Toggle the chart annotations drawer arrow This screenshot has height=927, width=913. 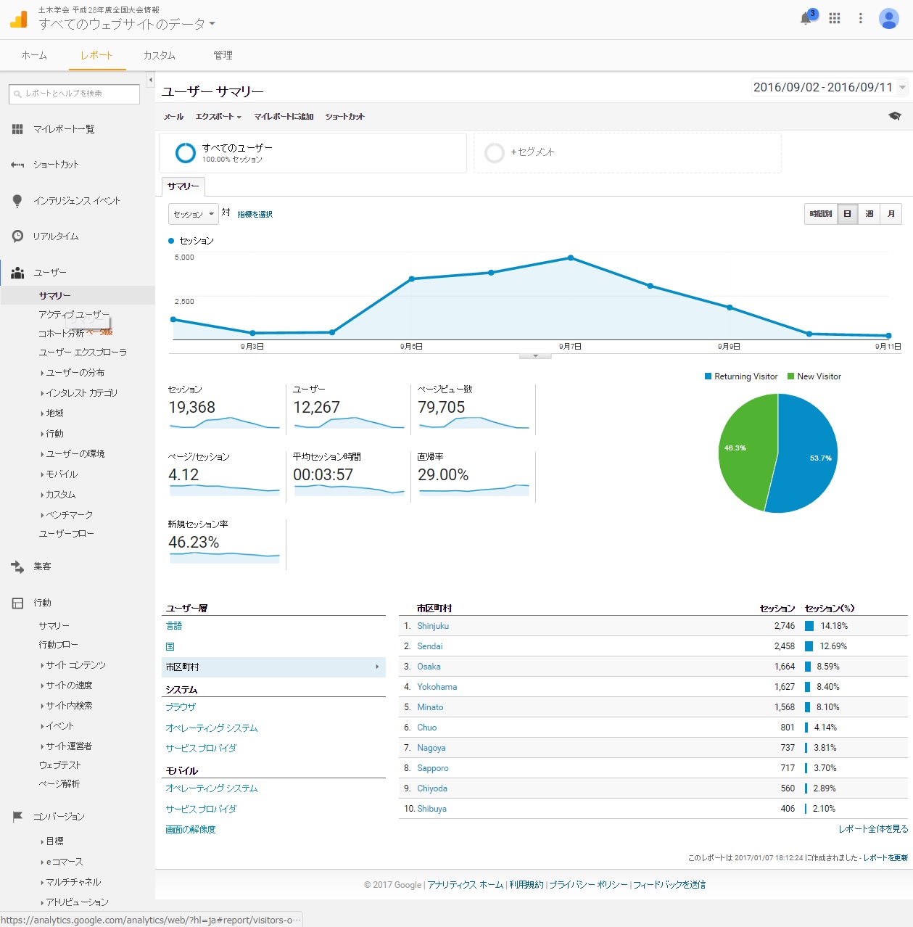point(535,356)
